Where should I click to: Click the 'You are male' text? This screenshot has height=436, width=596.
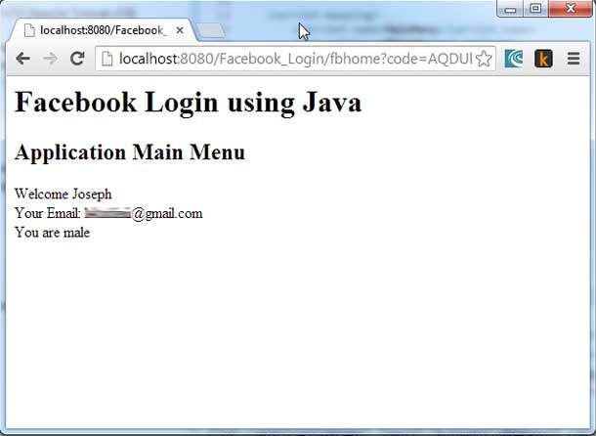point(52,233)
